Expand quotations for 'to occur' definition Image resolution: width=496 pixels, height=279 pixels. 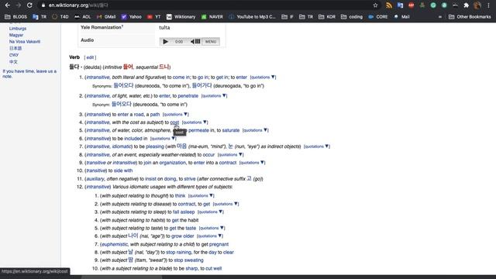[230, 155]
